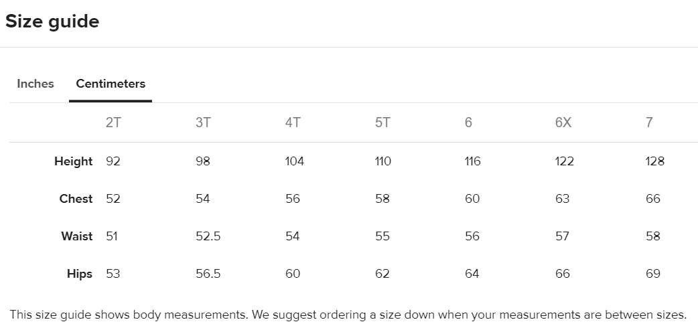Select the 5T column header
The width and height of the screenshot is (698, 332).
point(382,122)
